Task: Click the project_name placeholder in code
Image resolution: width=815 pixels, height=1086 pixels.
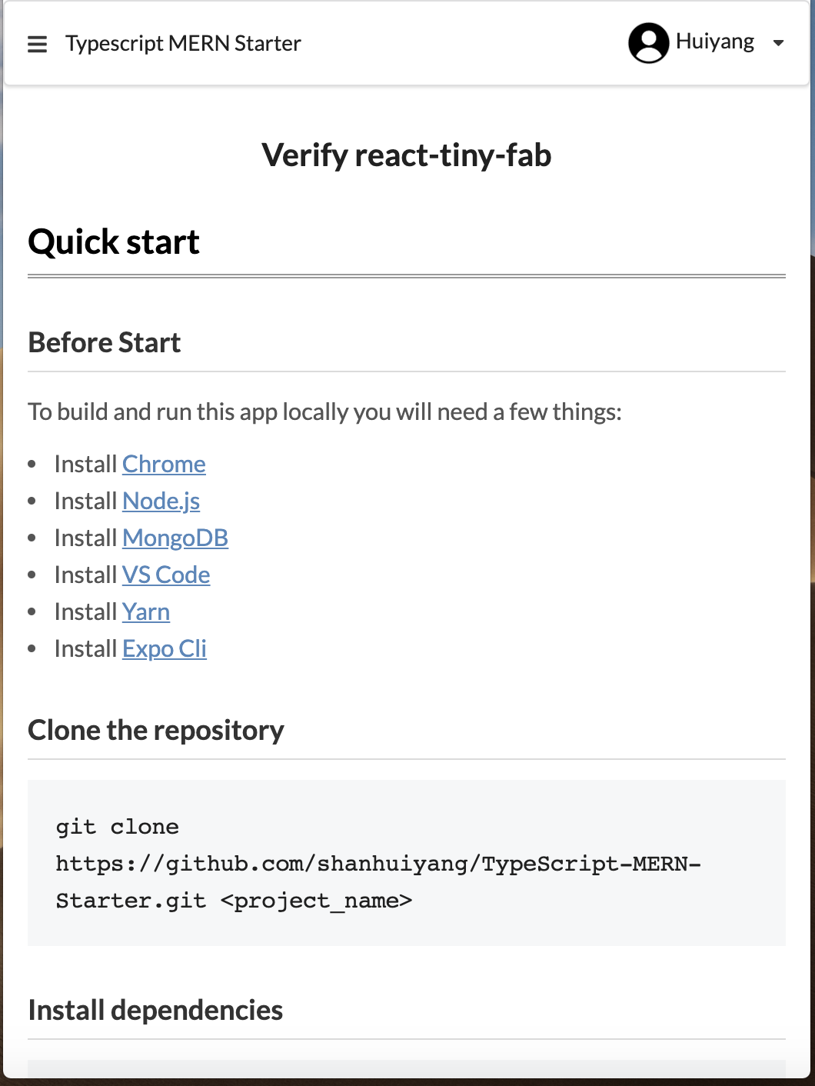Action: pyautogui.click(x=316, y=901)
